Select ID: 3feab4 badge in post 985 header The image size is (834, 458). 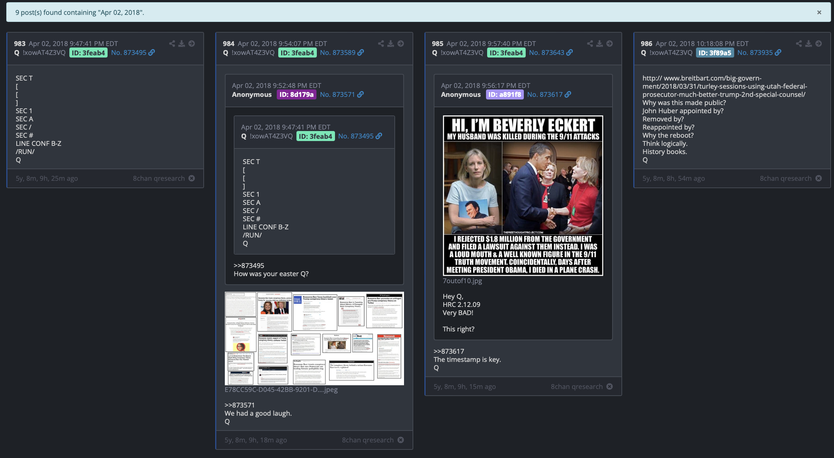click(x=506, y=53)
